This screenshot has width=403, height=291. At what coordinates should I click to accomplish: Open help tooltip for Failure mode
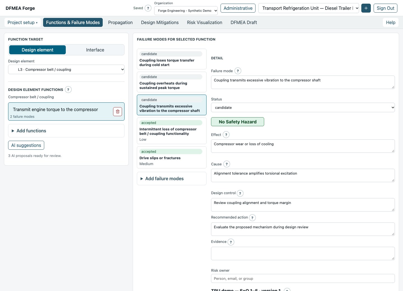238,71
